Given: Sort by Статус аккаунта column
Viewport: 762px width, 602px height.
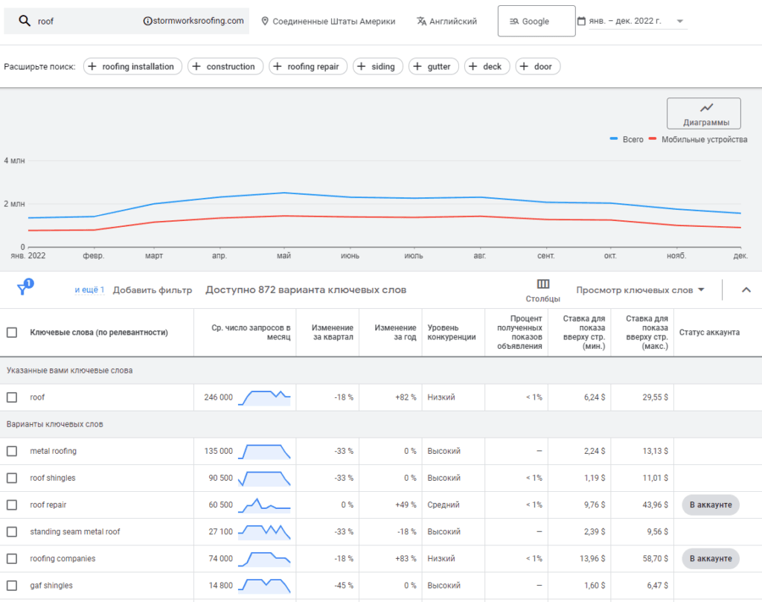Looking at the screenshot, I should tap(709, 333).
